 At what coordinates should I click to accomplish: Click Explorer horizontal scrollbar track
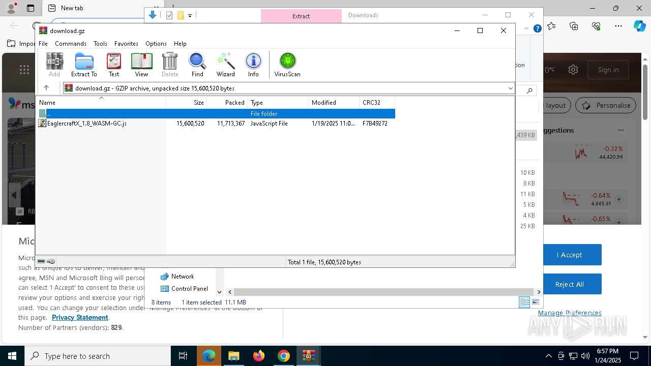click(384, 292)
